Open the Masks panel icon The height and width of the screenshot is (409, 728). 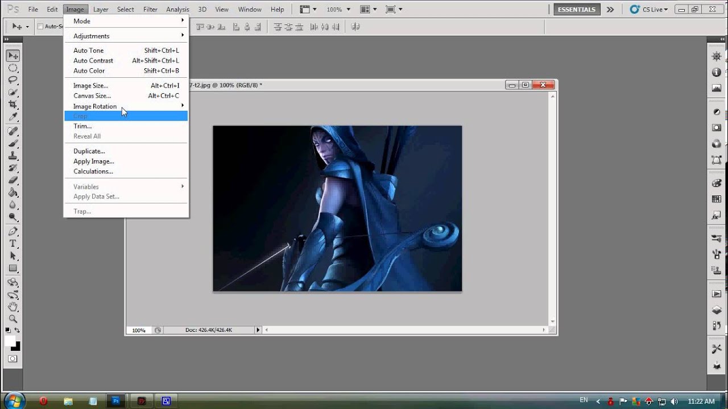click(x=717, y=128)
